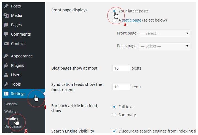Click the Users person icon
198x135 pixels.
point(6,75)
